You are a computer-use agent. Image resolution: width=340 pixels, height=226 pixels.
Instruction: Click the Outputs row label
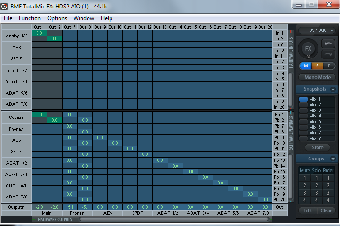point(16,207)
